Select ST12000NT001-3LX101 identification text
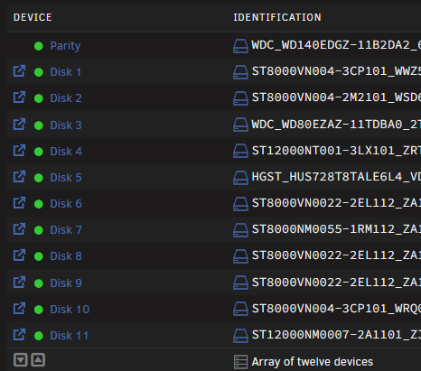The width and height of the screenshot is (421, 371). [x=336, y=151]
